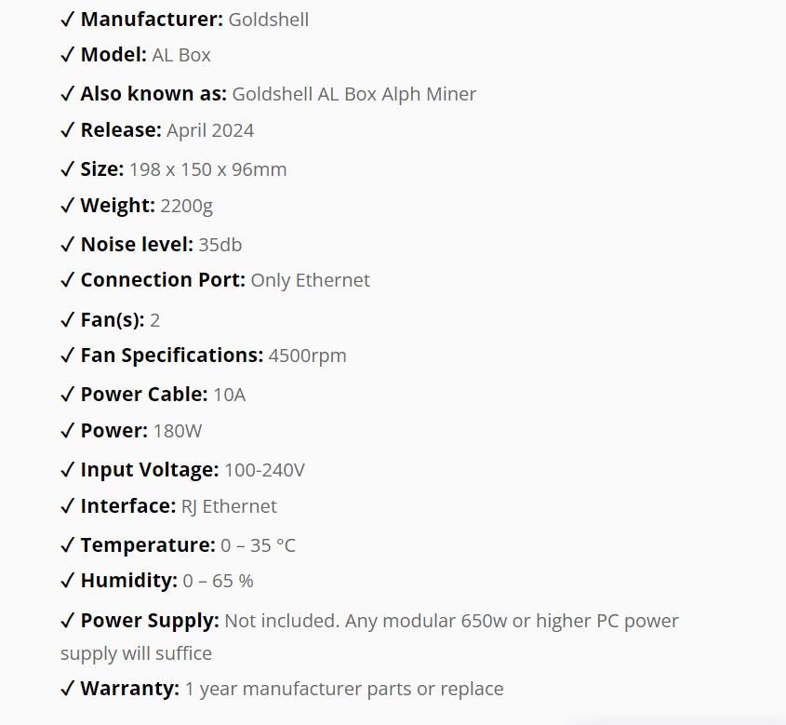Click the checkmark next to Model
Screen dimensions: 786x725
[x=67, y=55]
